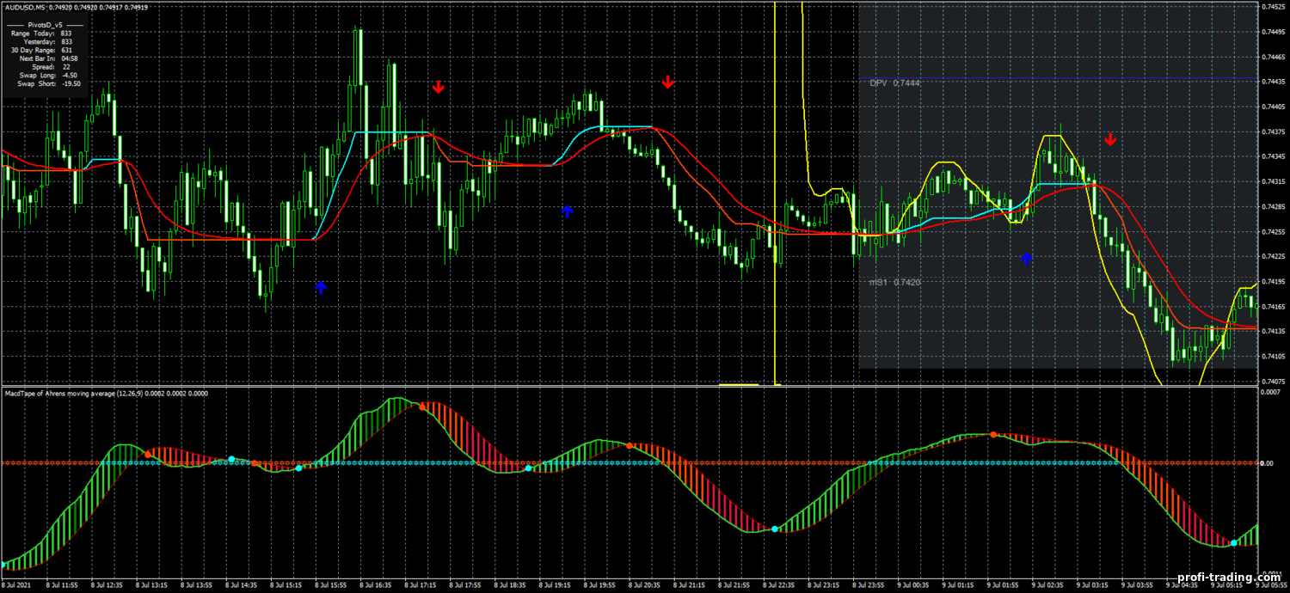
Task: Click the cyan dot at the last MACD bottom
Action: tap(1233, 543)
